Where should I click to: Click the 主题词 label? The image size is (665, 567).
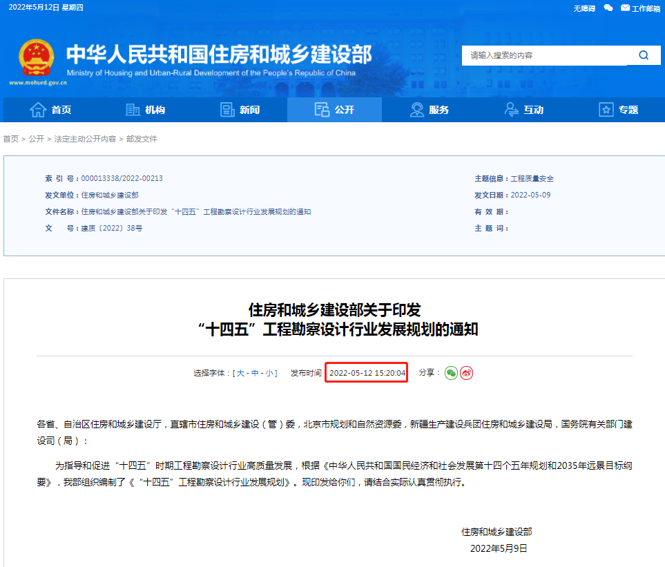[491, 228]
